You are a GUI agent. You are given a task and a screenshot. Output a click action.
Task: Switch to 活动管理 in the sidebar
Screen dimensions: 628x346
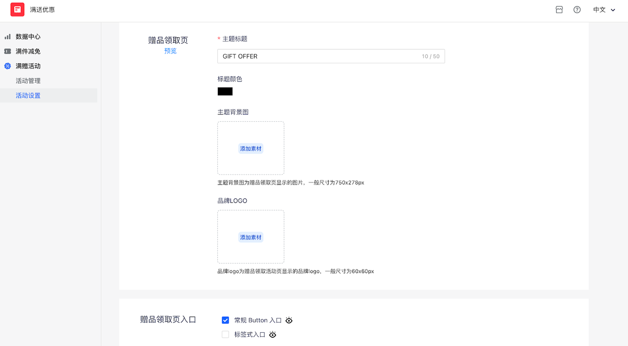(28, 80)
